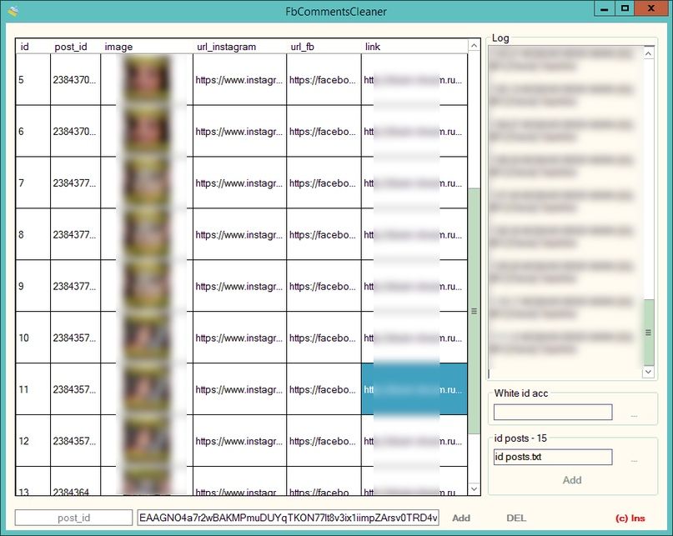This screenshot has height=536, width=673.
Task: Click the url_instagram cell in row 9
Action: pos(239,286)
